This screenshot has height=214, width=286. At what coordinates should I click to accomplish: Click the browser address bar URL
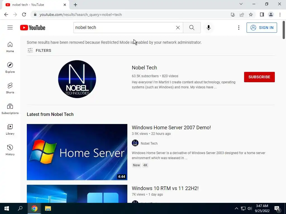click(80, 14)
